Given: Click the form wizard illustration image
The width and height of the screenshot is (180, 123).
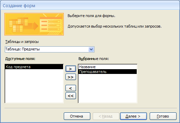Looking at the screenshot, I should (x=34, y=24).
